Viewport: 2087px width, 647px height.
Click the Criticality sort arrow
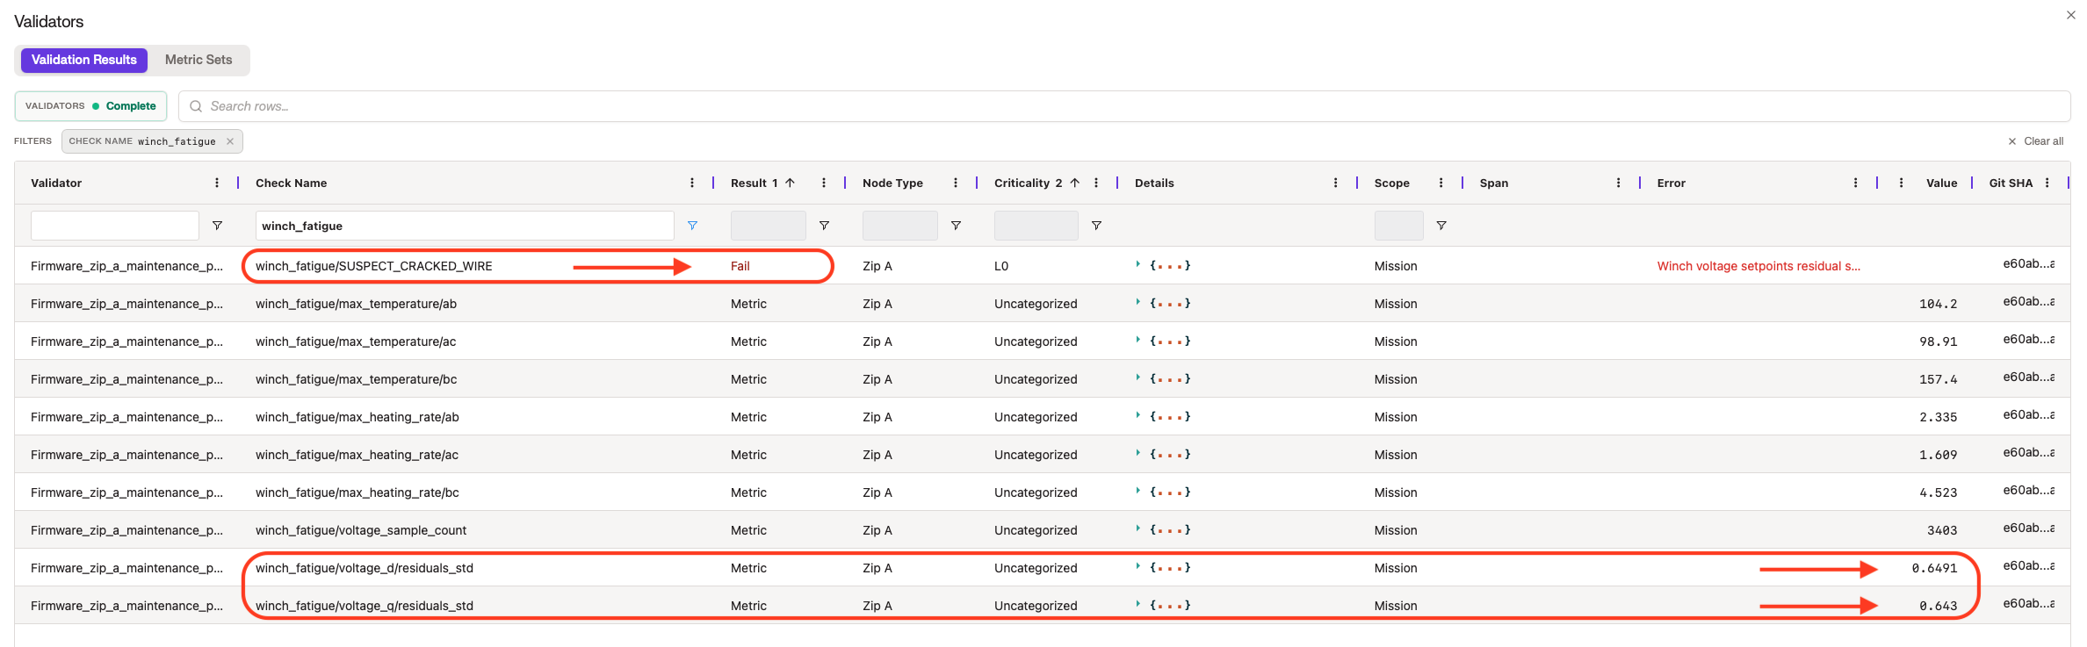tap(1075, 183)
